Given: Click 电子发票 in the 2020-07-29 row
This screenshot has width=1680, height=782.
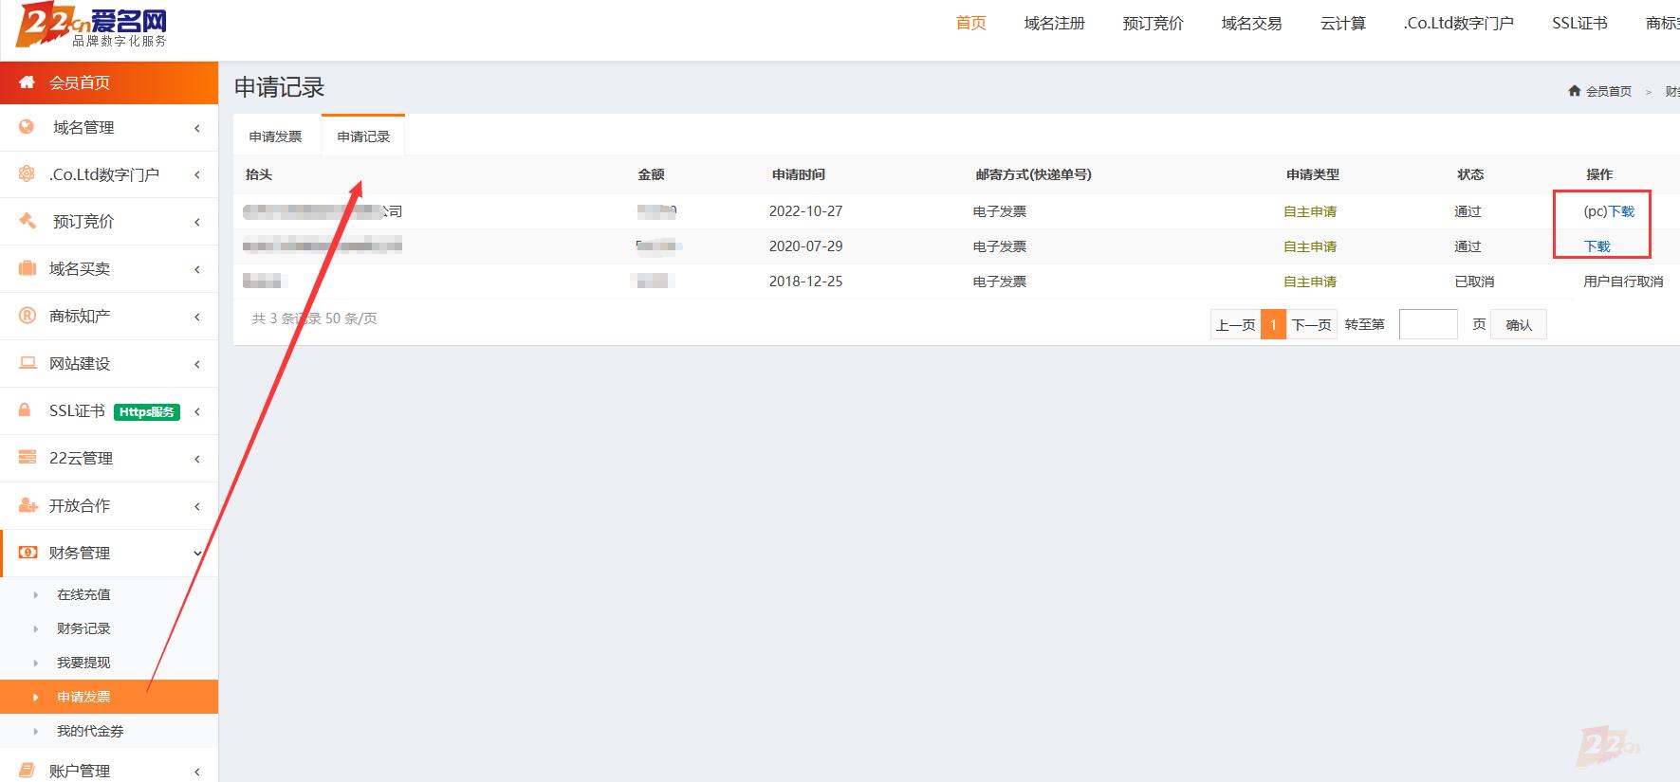Looking at the screenshot, I should [x=1000, y=246].
